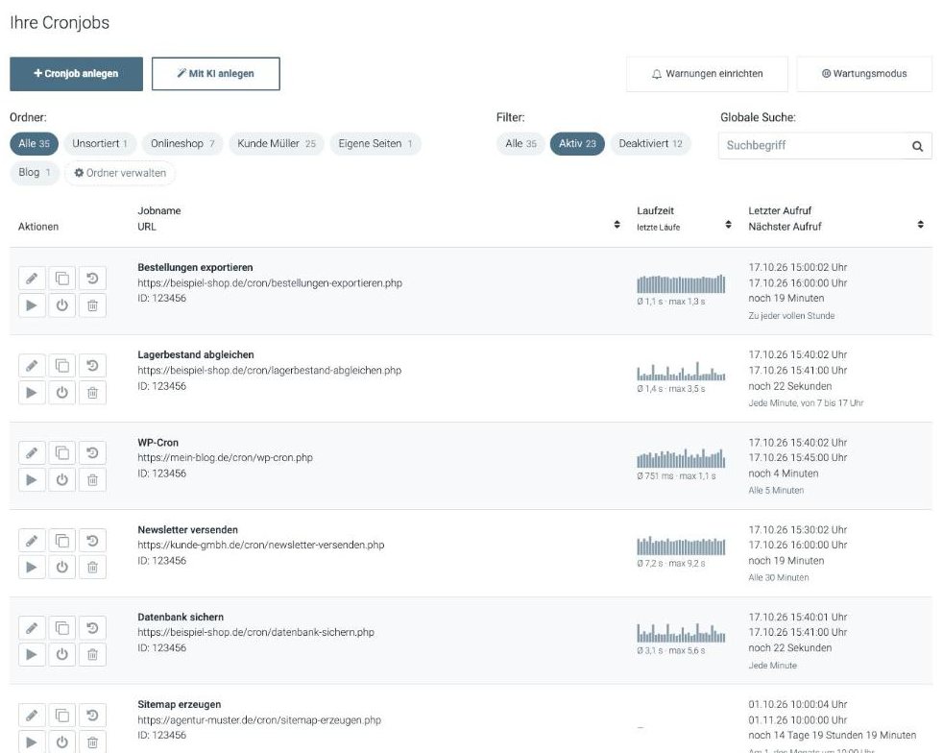
Task: Run WP-Cron job now
Action: [32, 480]
